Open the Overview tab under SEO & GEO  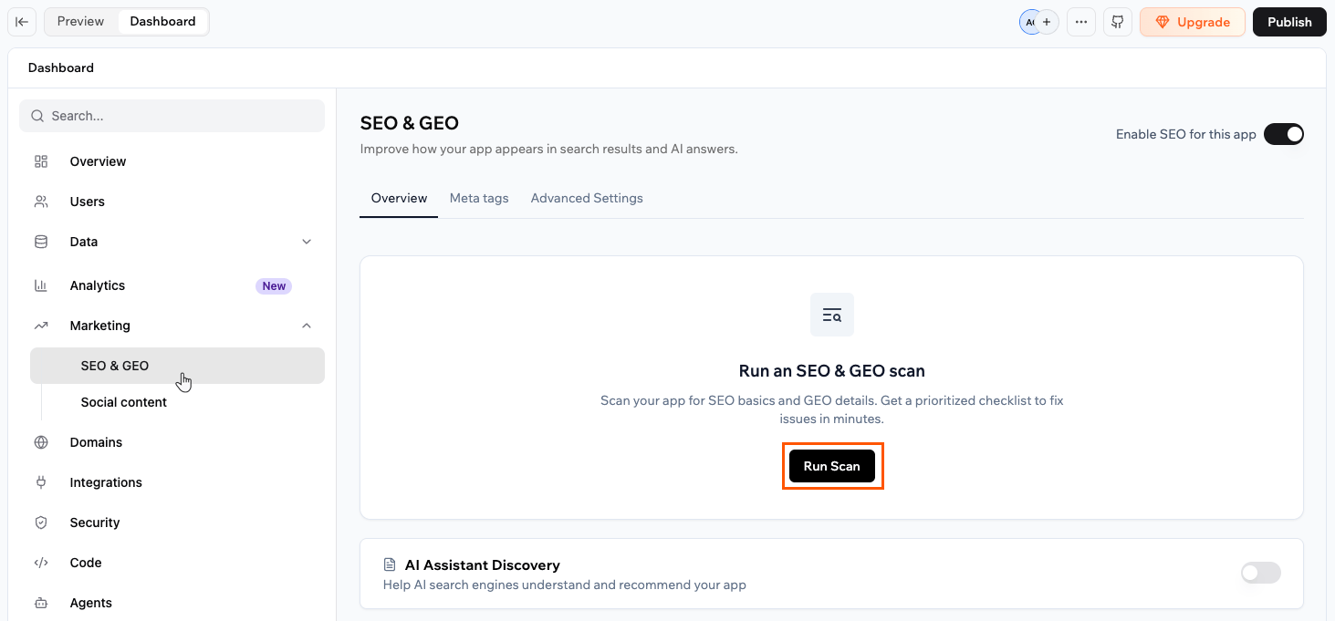coord(399,198)
